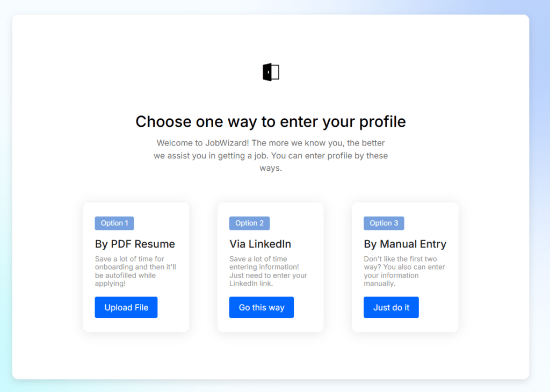The width and height of the screenshot is (550, 392).
Task: Click the Welcome to JobWizard intro paragraph
Action: pos(270,155)
